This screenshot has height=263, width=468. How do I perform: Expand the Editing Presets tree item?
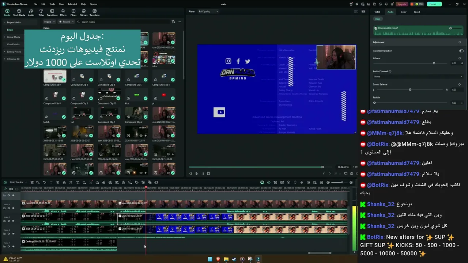[4, 52]
